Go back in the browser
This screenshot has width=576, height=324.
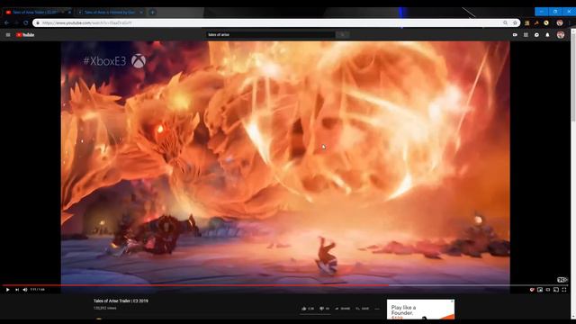[6, 22]
